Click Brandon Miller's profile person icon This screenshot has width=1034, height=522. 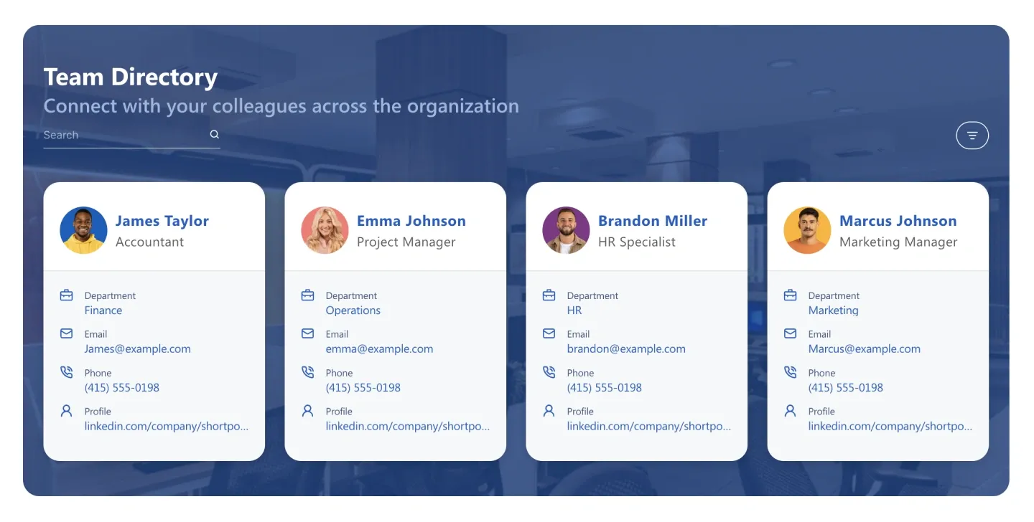tap(549, 411)
